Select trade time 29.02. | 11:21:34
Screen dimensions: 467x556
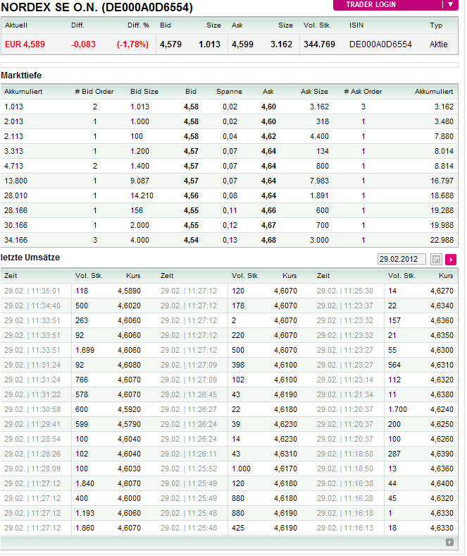345,394
